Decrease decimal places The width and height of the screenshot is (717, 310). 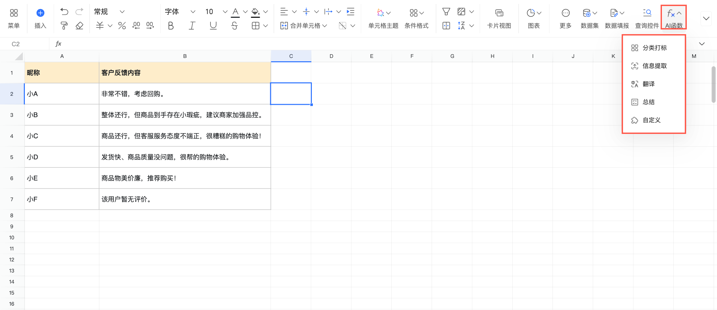pos(136,25)
